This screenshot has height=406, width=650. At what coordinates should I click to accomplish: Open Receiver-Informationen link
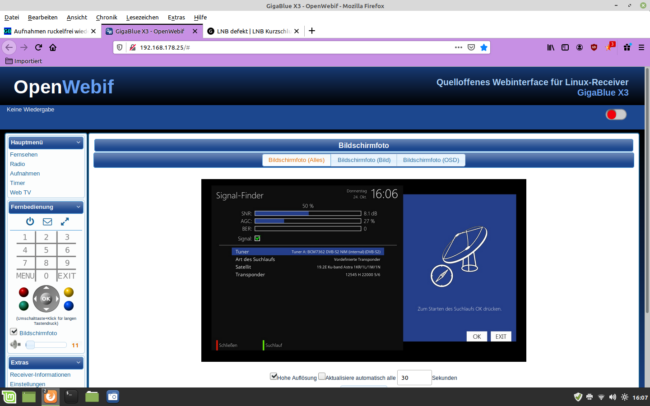click(x=40, y=375)
